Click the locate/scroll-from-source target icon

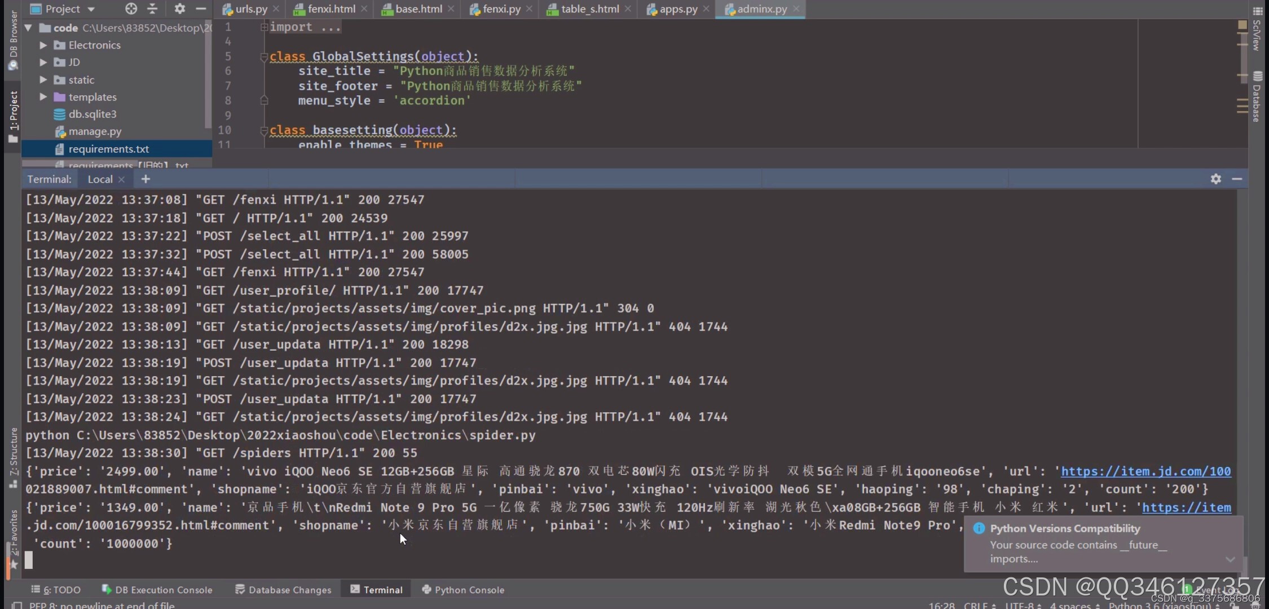[131, 8]
